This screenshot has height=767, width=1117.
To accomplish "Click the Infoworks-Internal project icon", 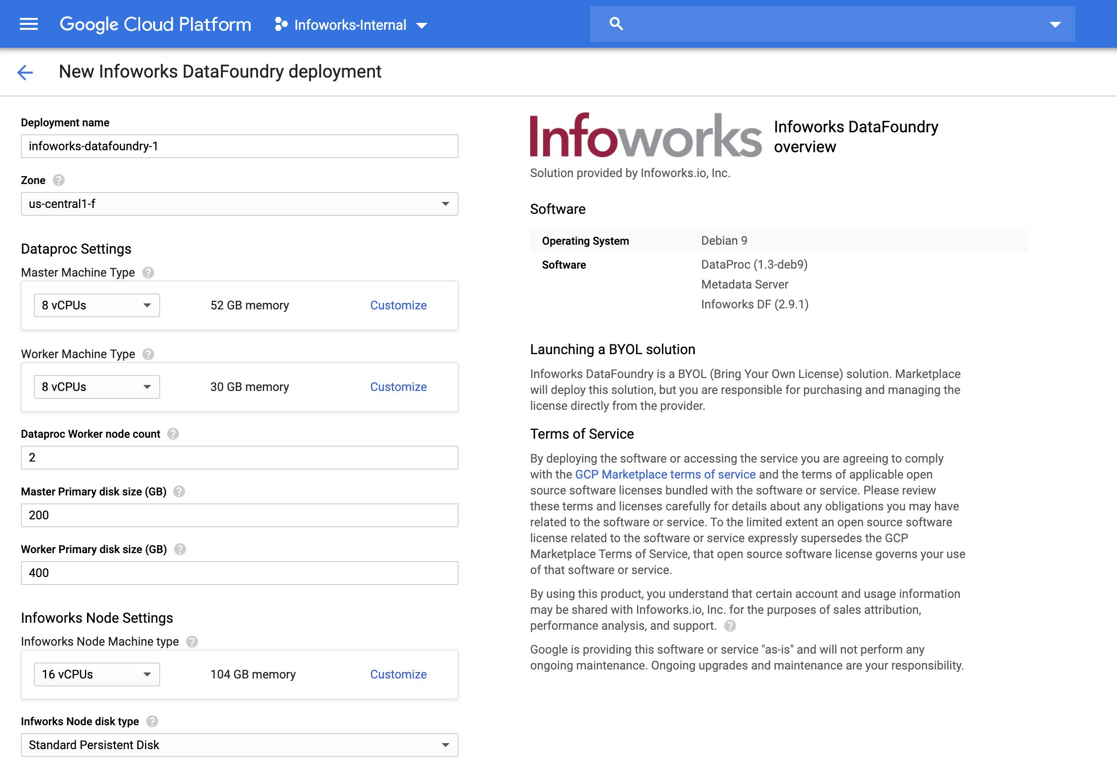I will [281, 24].
